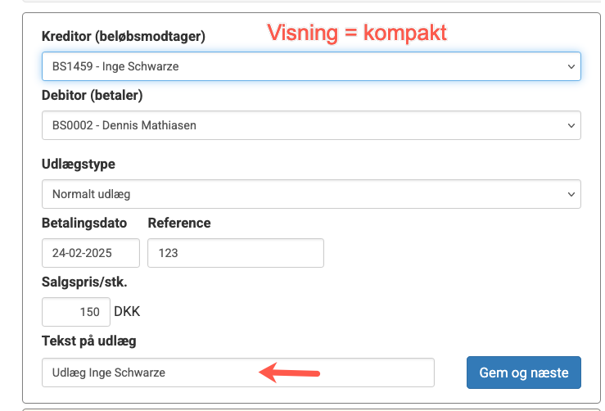Screen dimensions: 605x411
Task: Click the Gem og næste button
Action: tap(524, 373)
